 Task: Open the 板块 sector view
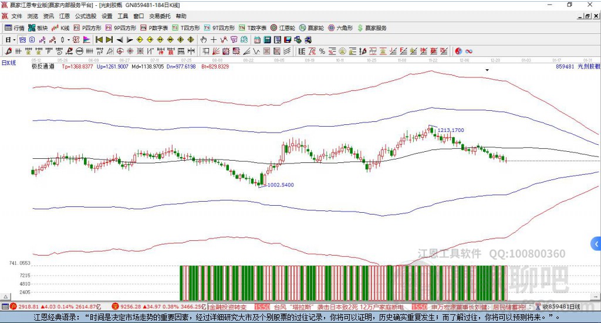[x=39, y=28]
